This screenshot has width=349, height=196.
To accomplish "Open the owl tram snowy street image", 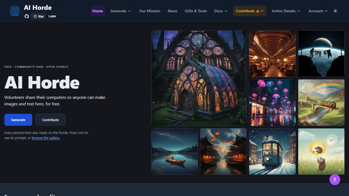I will pos(272,151).
